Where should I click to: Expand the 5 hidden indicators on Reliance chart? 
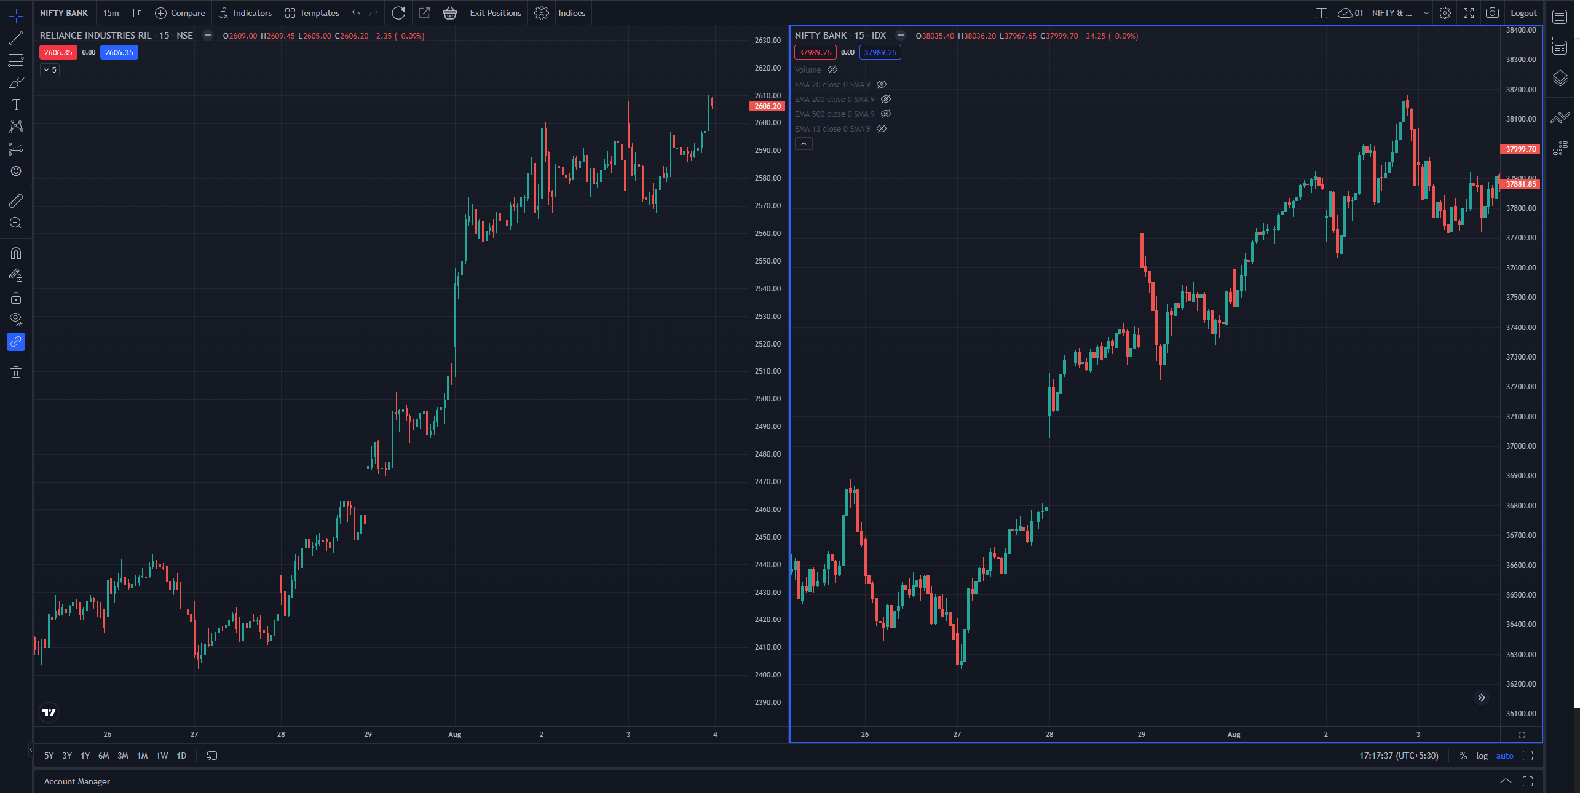point(50,70)
